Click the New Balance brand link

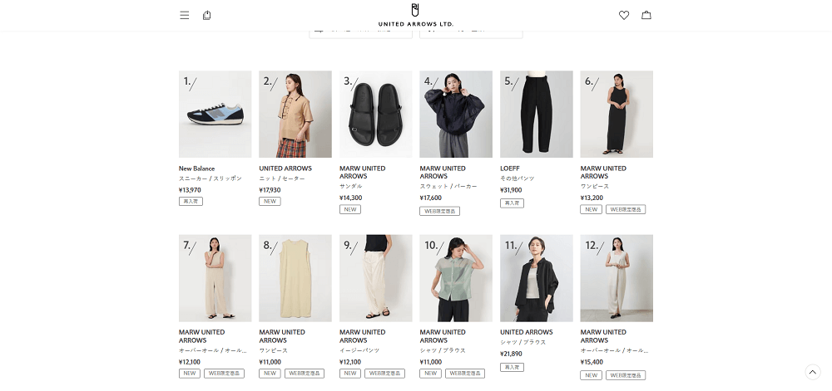click(197, 169)
